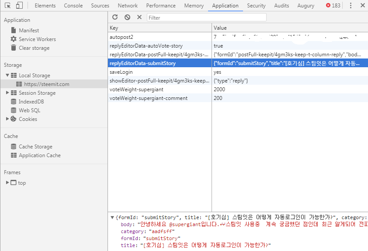Focus the Filter input field
The image size is (368, 251).
[x=207, y=17]
